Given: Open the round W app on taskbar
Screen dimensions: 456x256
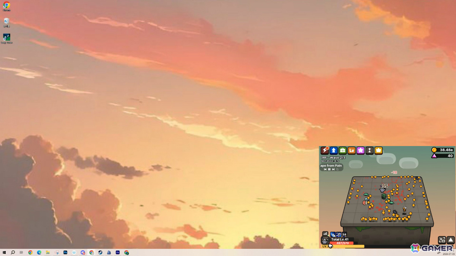Looking at the screenshot, I should [74, 253].
